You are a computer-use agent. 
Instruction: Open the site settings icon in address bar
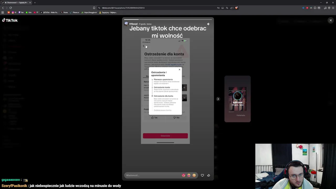[x=99, y=8]
